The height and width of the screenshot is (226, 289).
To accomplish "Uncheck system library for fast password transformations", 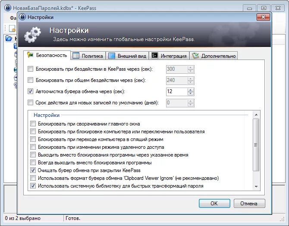I will pos(33,185).
